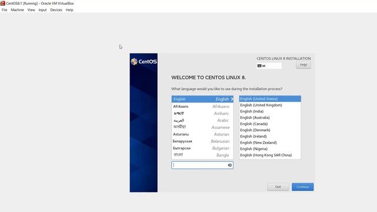The image size is (377, 212).
Task: Select Asturianu in the language list
Action: tap(203, 134)
